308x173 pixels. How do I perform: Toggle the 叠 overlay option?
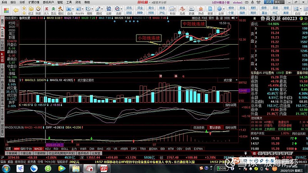coord(217,18)
